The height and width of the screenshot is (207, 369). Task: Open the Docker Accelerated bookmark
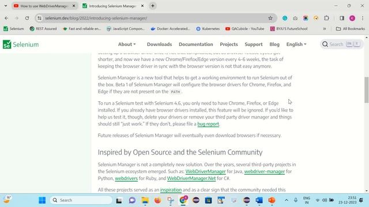[x=171, y=29]
